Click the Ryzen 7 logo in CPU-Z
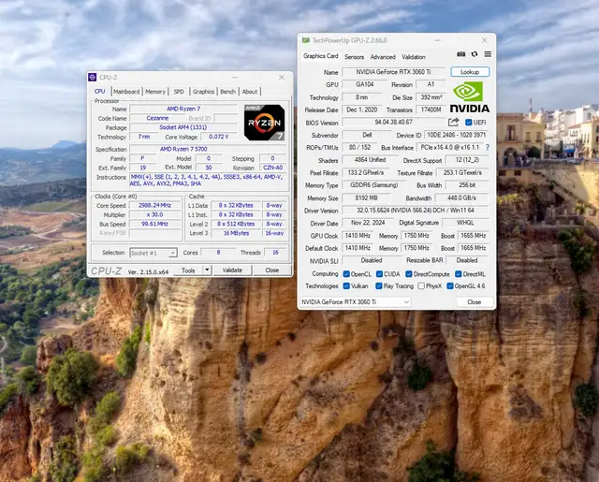Viewport: 599px width, 482px height. click(x=264, y=123)
